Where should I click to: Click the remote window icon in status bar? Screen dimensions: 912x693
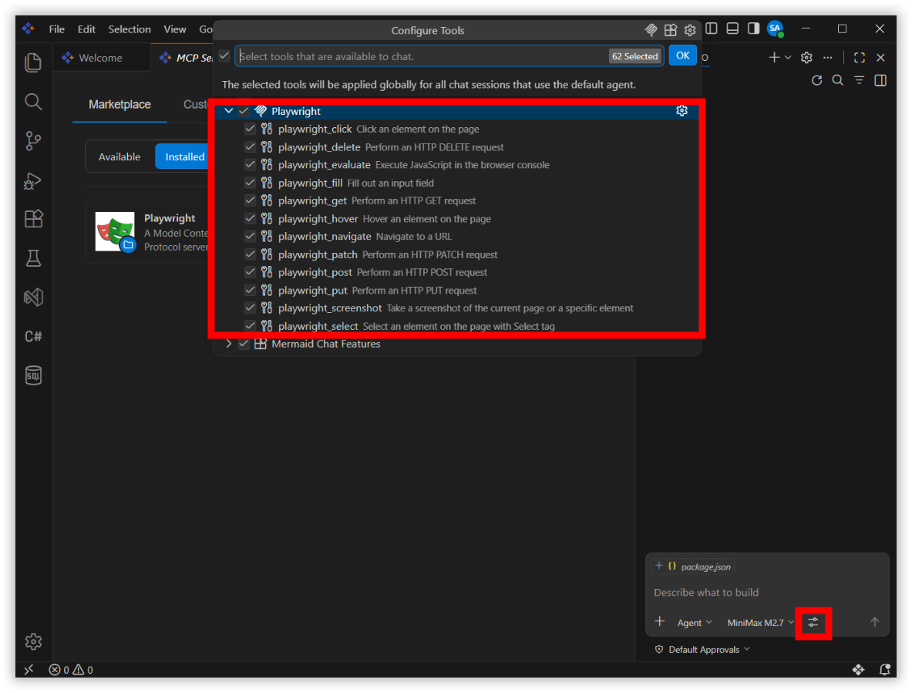28,670
